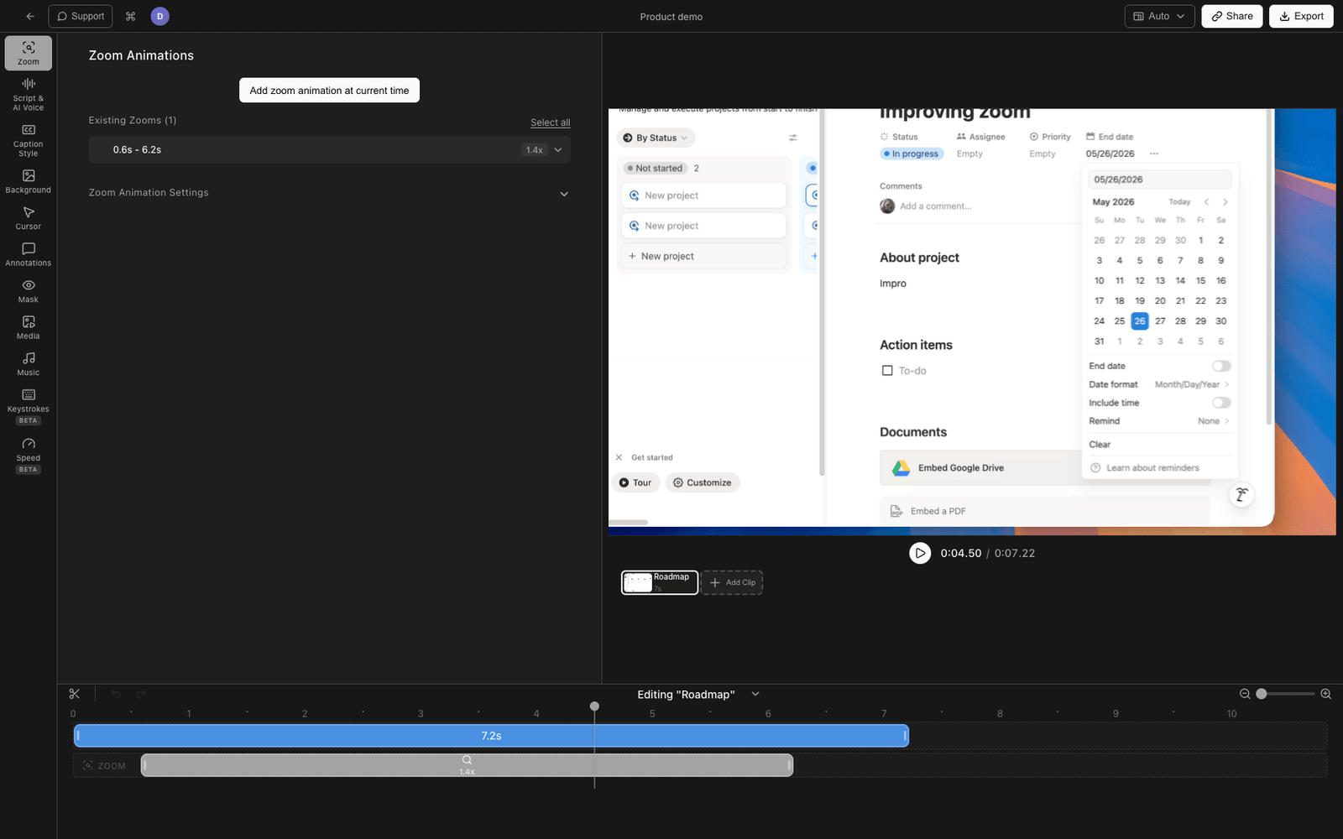Image resolution: width=1343 pixels, height=839 pixels.
Task: Click the scissors split tool
Action: pyautogui.click(x=75, y=694)
